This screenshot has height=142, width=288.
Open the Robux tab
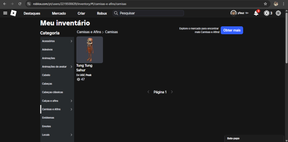(x=102, y=13)
